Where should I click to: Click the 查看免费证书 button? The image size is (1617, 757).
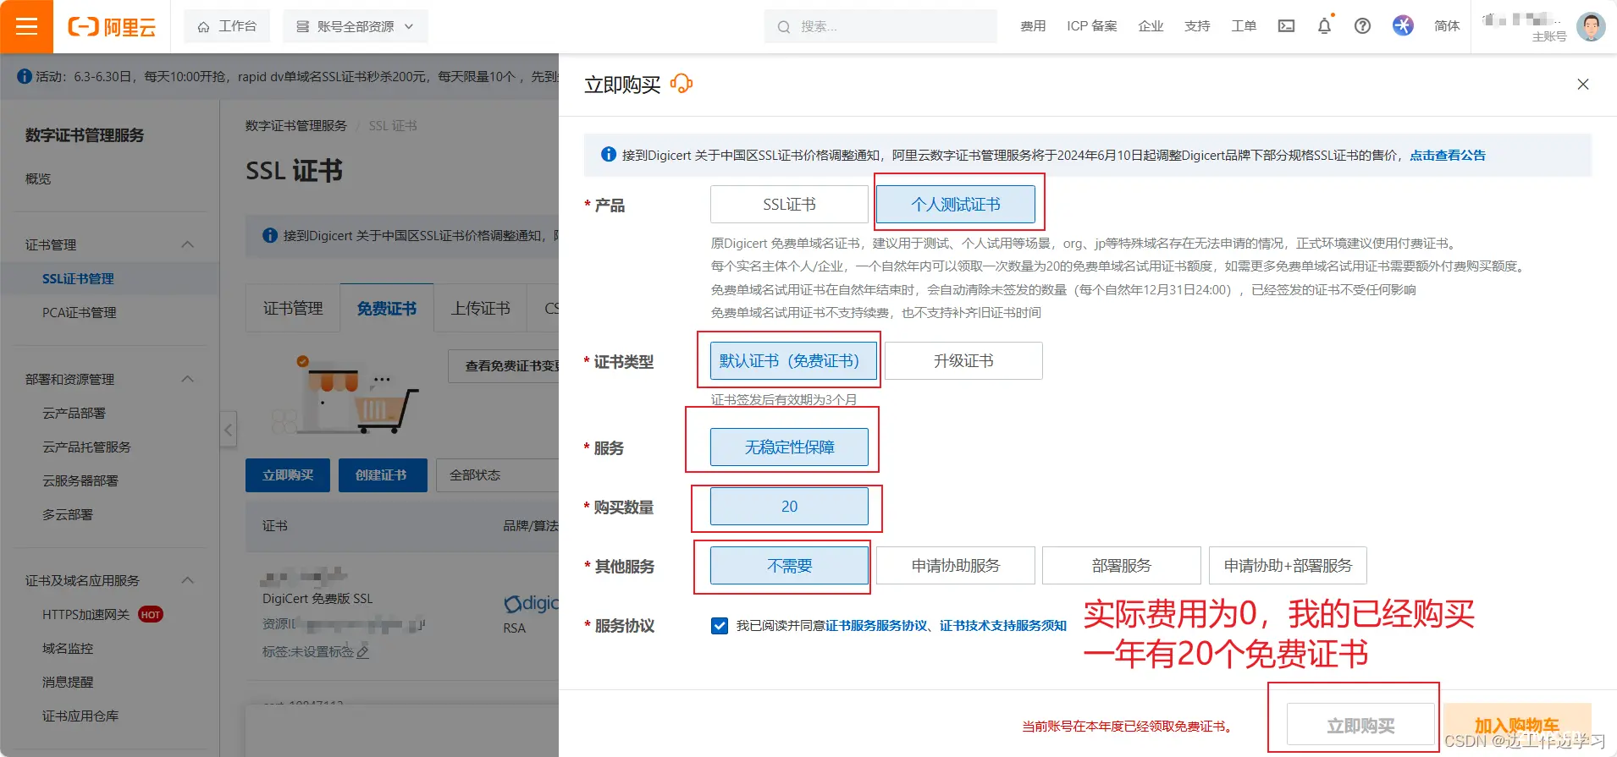(504, 366)
